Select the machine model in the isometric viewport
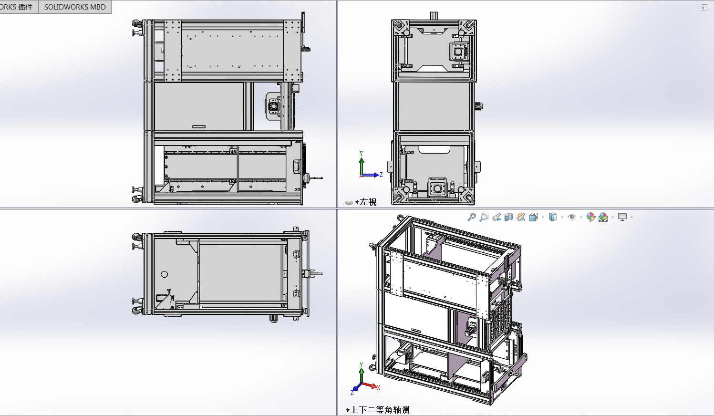 pos(448,310)
